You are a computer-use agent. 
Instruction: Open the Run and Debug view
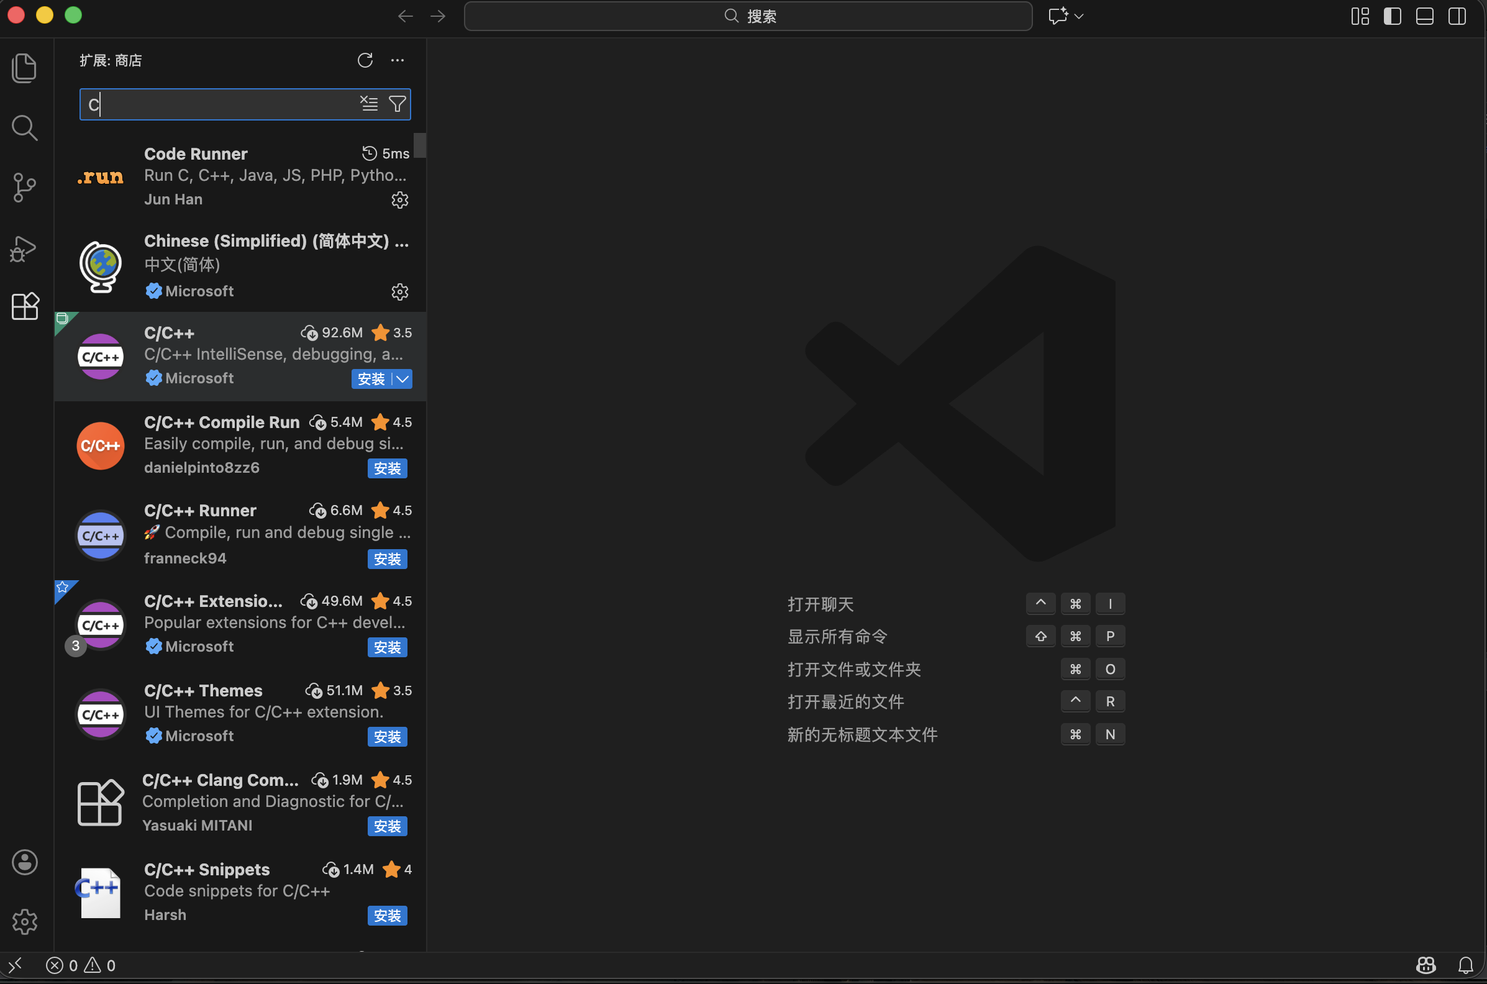coord(24,248)
